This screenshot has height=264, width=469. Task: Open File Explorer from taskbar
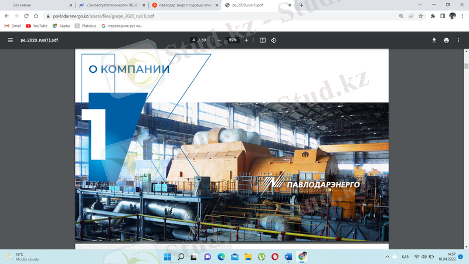248,257
